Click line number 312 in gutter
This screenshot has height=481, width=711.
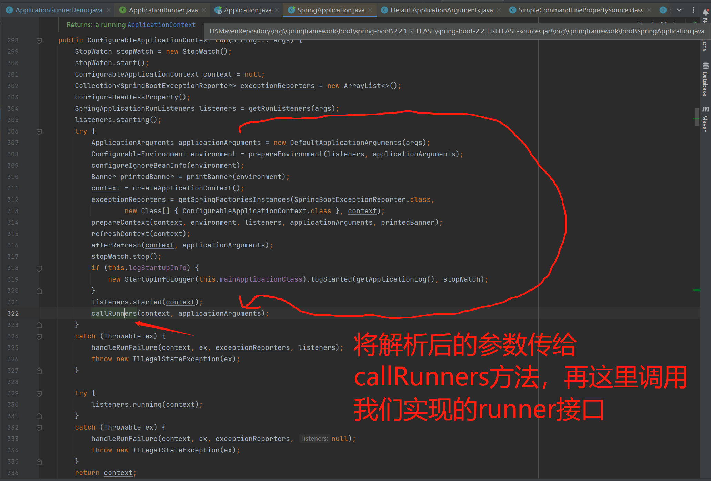coord(13,199)
